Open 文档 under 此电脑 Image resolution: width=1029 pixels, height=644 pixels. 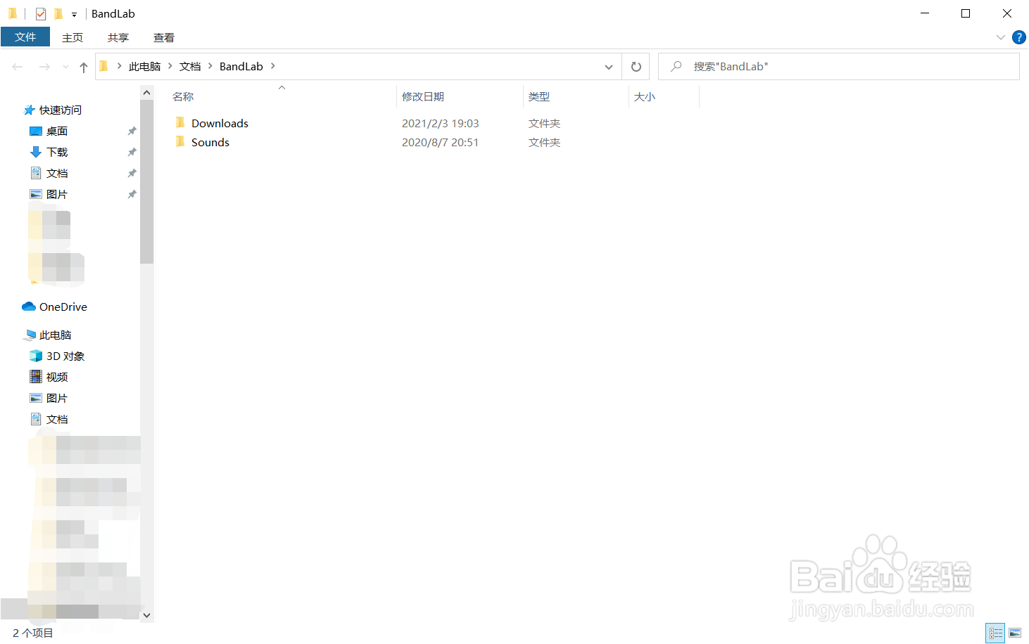coord(57,419)
